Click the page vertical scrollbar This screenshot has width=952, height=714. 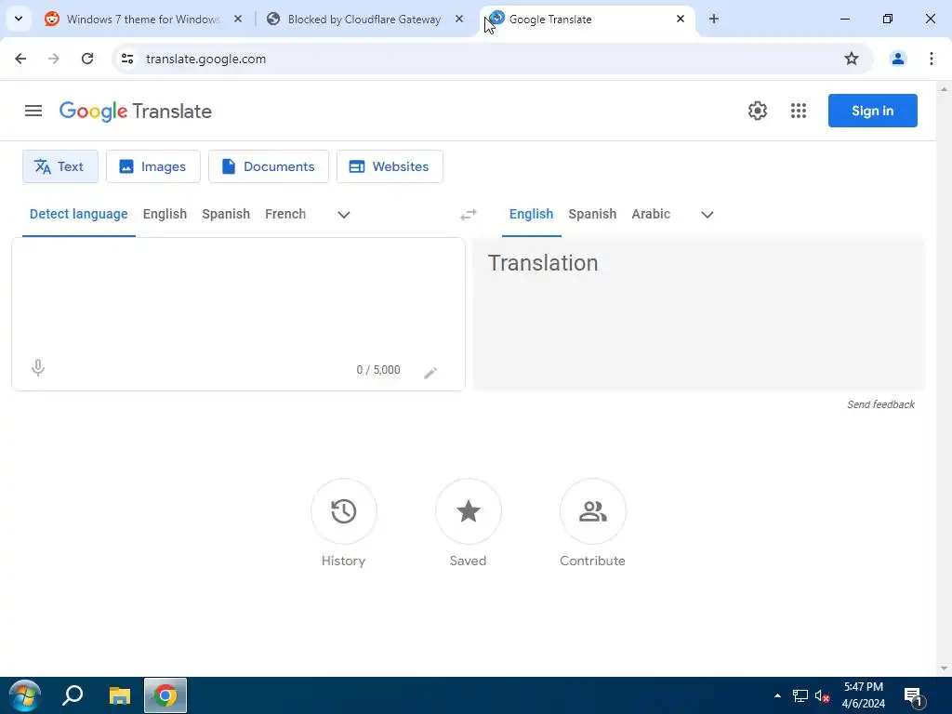click(x=944, y=378)
